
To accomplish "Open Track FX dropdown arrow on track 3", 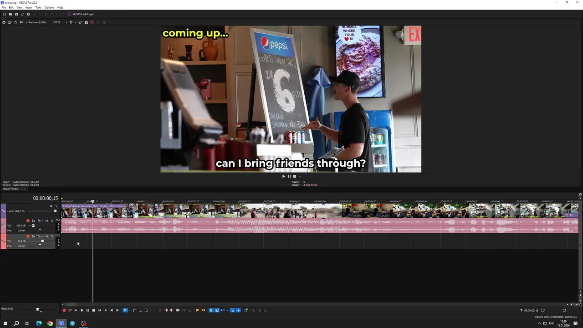I will [x=42, y=236].
